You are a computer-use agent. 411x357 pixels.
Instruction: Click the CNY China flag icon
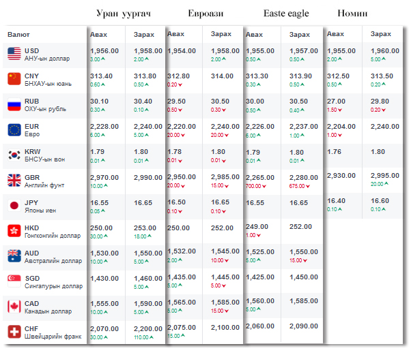point(14,79)
